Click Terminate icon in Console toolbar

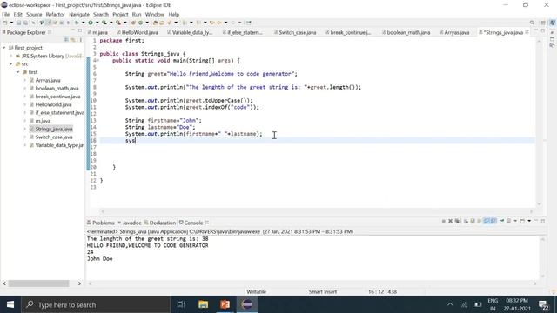(x=443, y=221)
